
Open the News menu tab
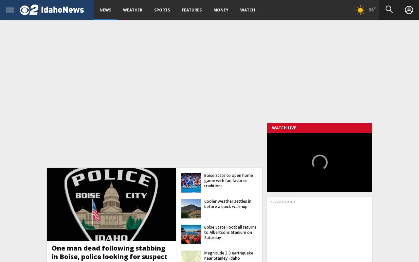click(x=105, y=10)
